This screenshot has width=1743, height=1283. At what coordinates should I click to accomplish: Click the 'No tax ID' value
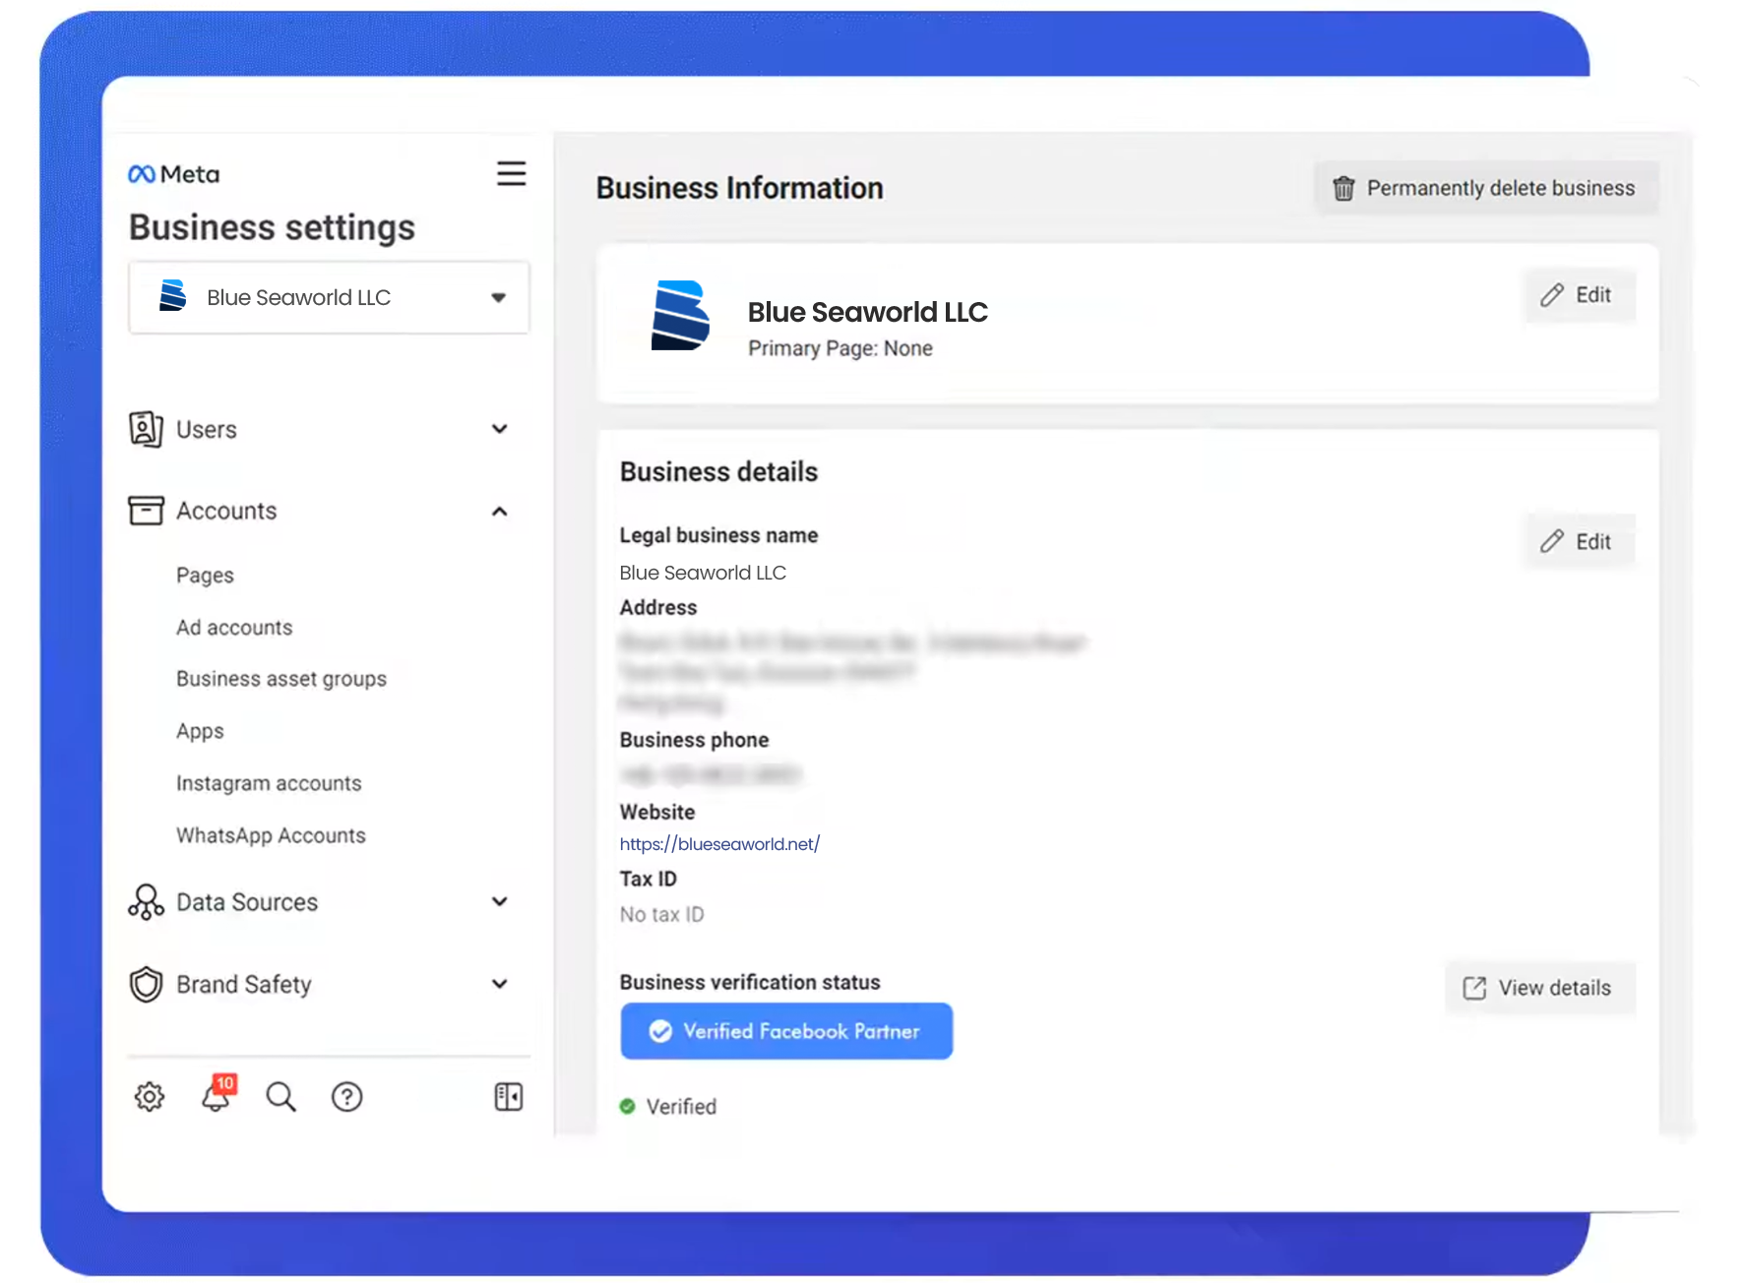pos(661,914)
